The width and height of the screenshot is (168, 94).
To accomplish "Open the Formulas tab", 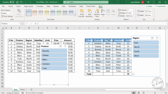I will (40, 6).
